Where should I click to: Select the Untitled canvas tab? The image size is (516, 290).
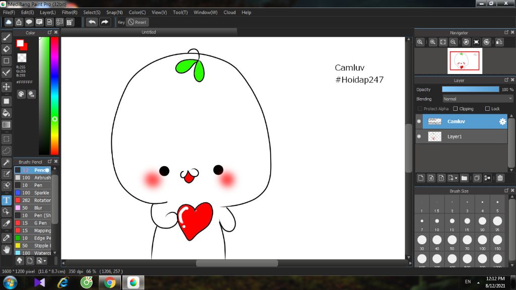point(149,32)
